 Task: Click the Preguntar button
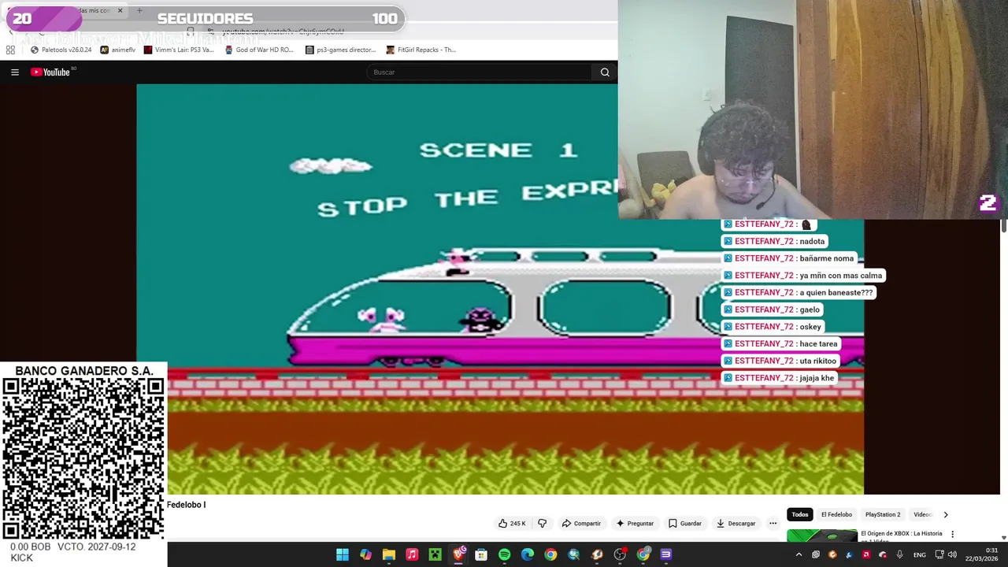[635, 524]
